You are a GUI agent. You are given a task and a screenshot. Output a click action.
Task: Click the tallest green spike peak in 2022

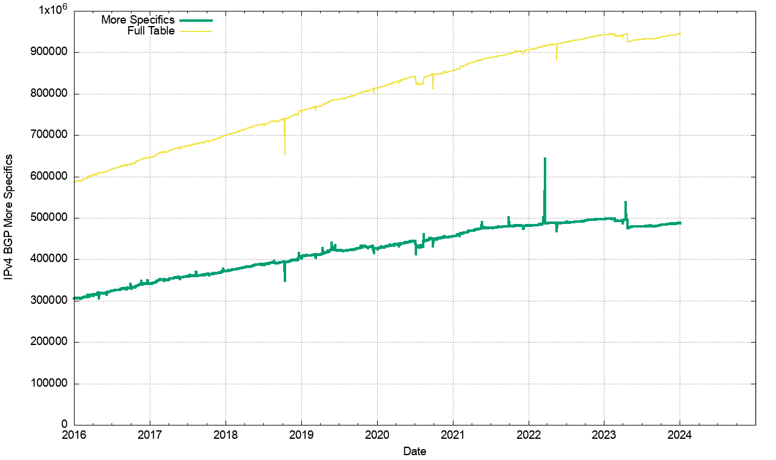coord(545,159)
